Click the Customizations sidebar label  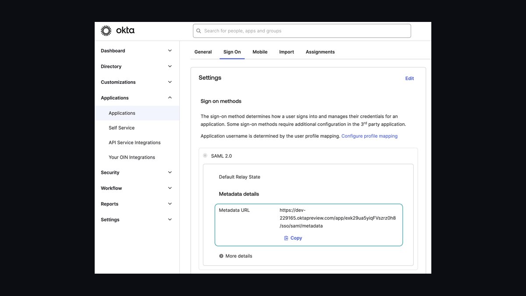118,82
